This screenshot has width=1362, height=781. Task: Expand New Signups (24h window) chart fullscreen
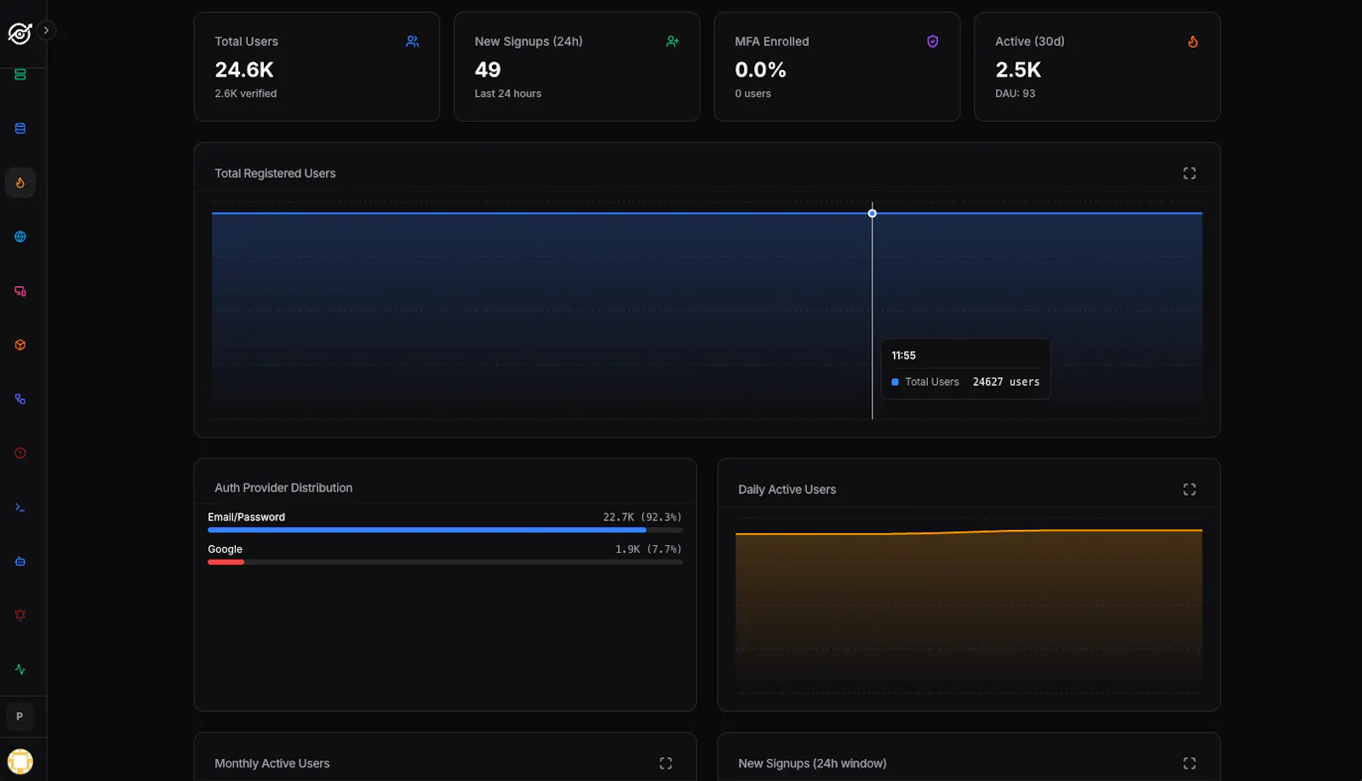1189,763
